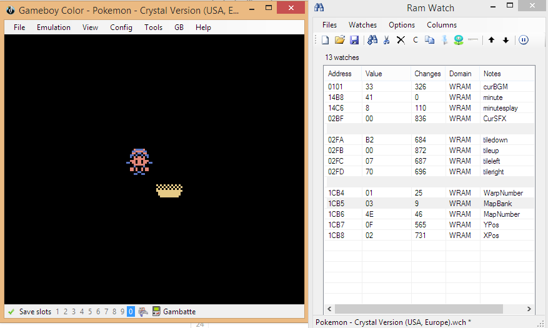Viewport: 548px width, 328px height.
Task: Open a watch file with folder icon
Action: point(339,40)
